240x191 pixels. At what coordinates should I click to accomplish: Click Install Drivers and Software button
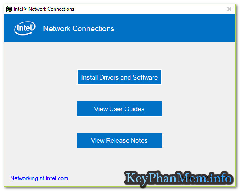119,77
